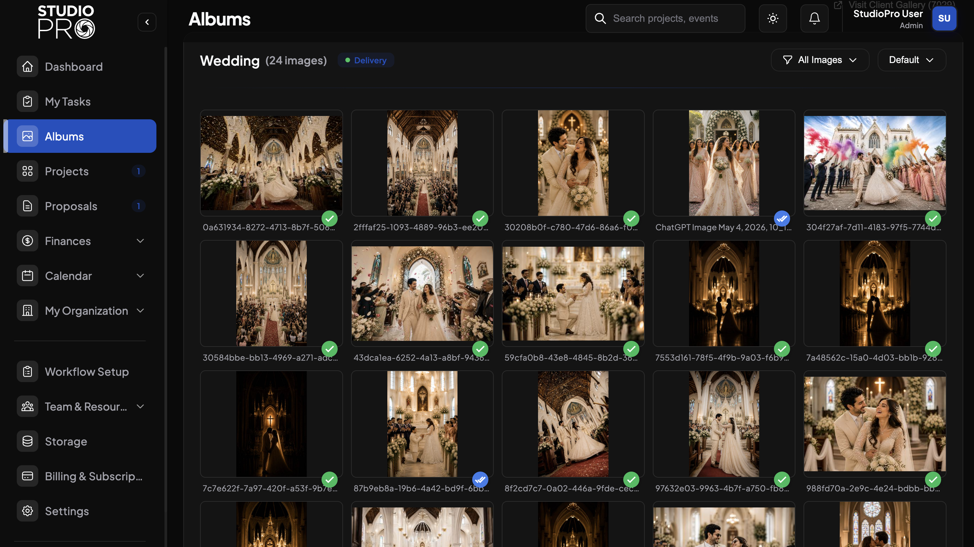
Task: Click the Delivery status badge
Action: pos(366,60)
